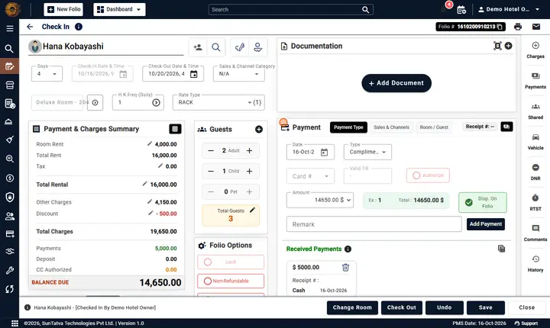The height and width of the screenshot is (328, 550).
Task: Click the Add Document button
Action: tap(396, 83)
